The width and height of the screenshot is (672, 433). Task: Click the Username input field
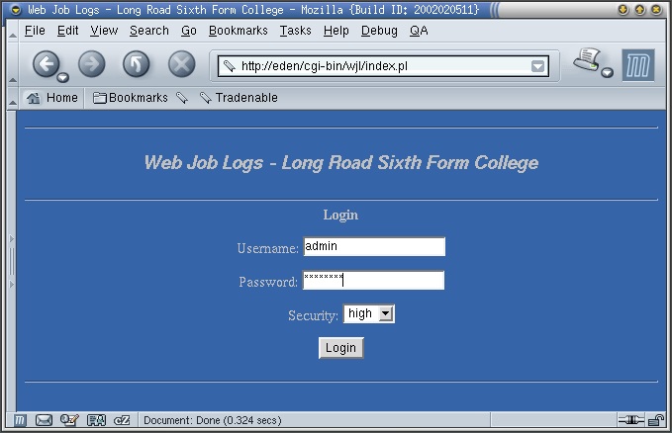(374, 247)
